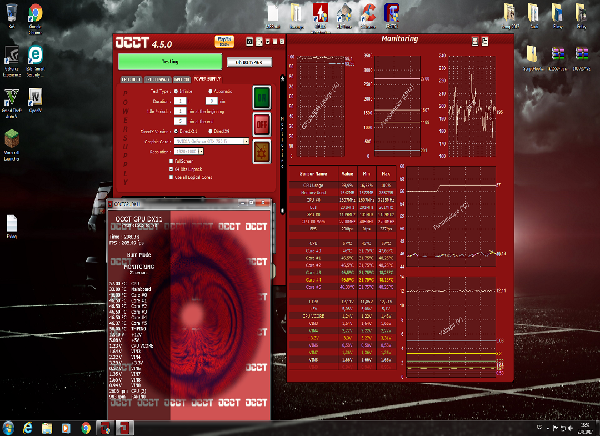The width and height of the screenshot is (600, 436).
Task: Click the Duration hours input field
Action: click(x=180, y=101)
